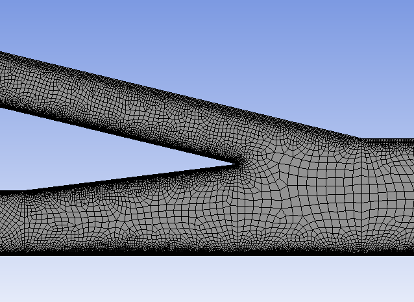Click the sharp apex where branches merge

point(237,164)
